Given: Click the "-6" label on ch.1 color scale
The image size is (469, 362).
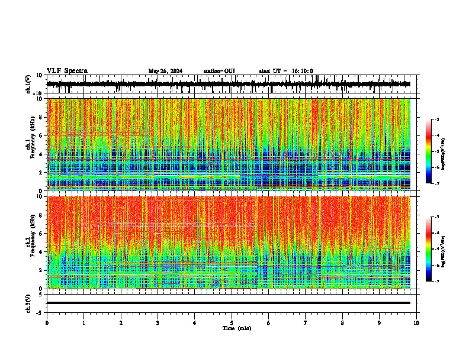Looking at the screenshot, I should click(437, 167).
